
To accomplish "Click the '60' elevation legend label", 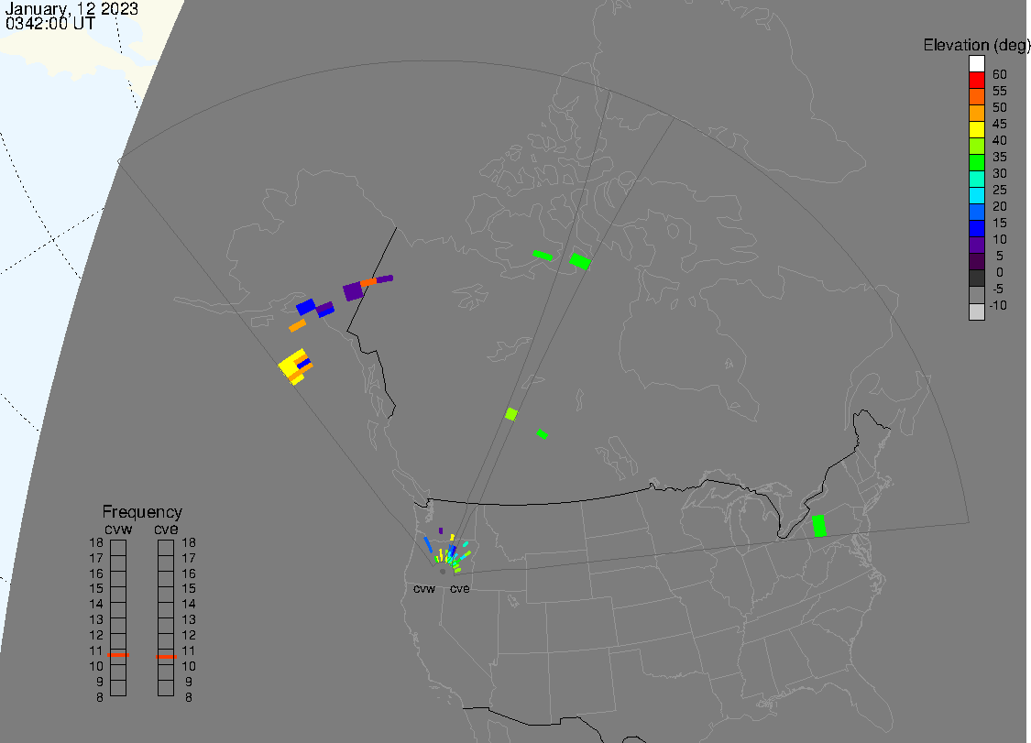I will pos(1000,74).
